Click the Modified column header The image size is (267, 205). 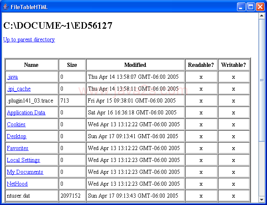coord(135,65)
